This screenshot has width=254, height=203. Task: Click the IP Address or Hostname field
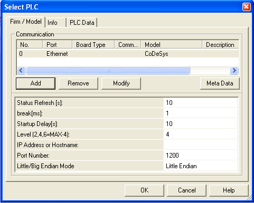pos(200,145)
